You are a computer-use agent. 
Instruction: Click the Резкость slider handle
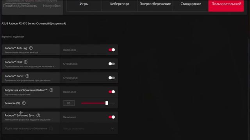click(x=107, y=103)
